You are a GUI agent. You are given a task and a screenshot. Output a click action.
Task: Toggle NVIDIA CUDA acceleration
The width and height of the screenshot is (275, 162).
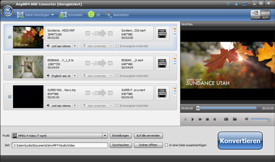coord(255,15)
